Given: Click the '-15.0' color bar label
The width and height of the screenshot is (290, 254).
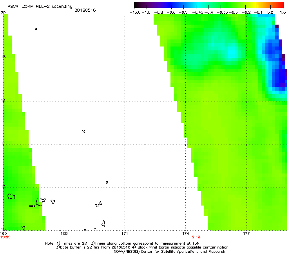Looking at the screenshot, I should [x=135, y=13].
